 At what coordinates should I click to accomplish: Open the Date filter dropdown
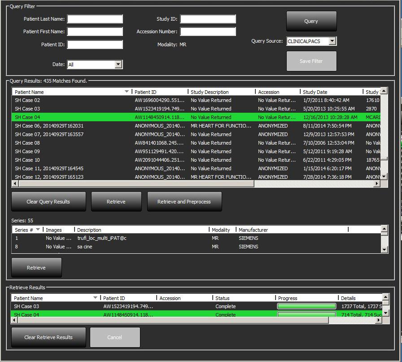click(118, 64)
